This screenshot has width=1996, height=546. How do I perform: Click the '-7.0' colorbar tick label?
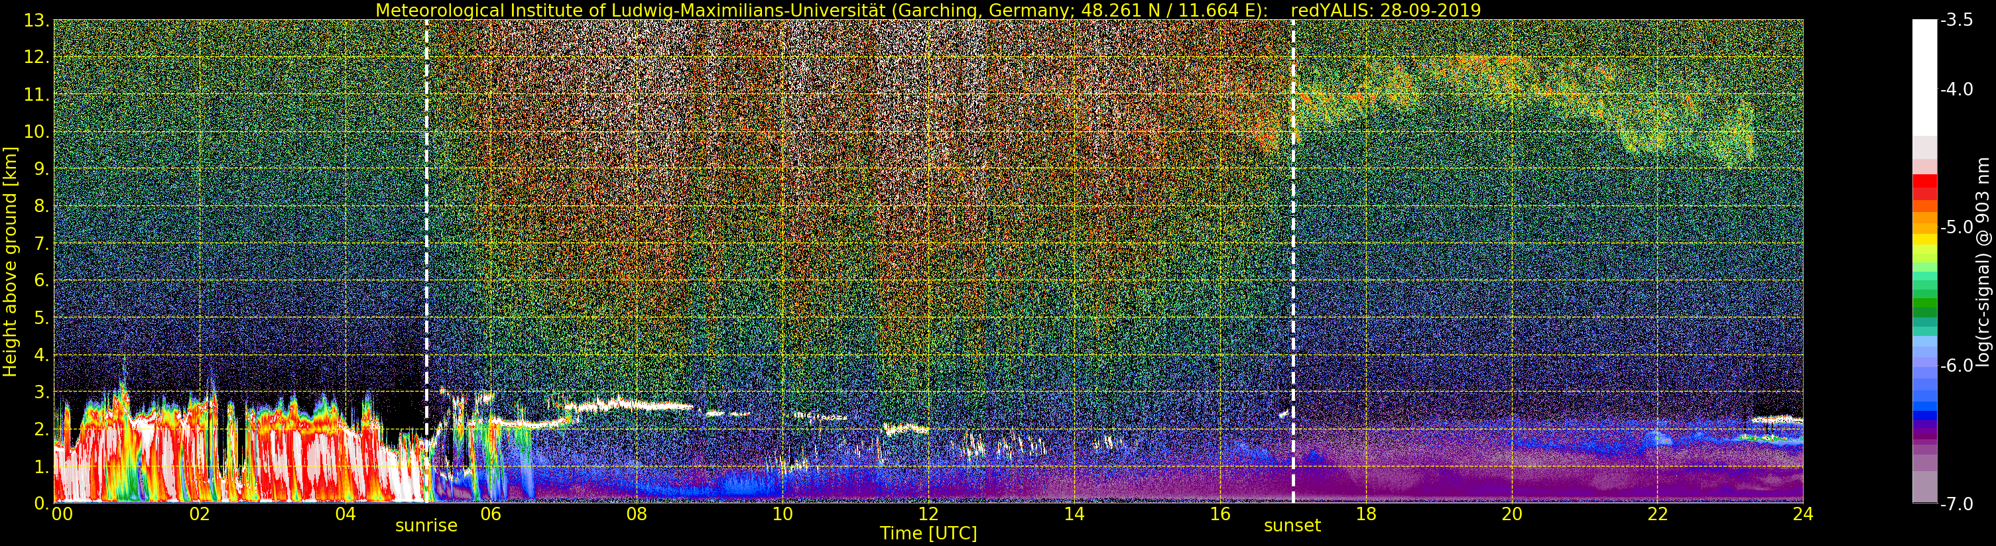coord(1956,504)
